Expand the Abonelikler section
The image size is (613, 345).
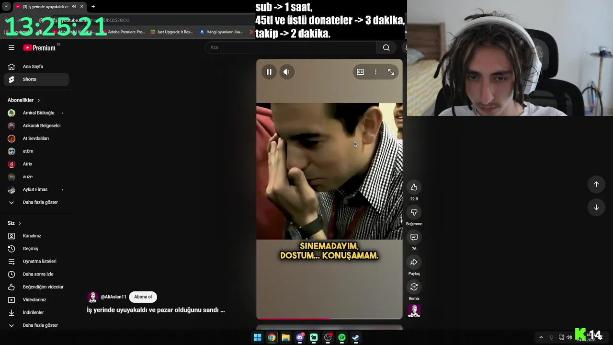coord(24,100)
